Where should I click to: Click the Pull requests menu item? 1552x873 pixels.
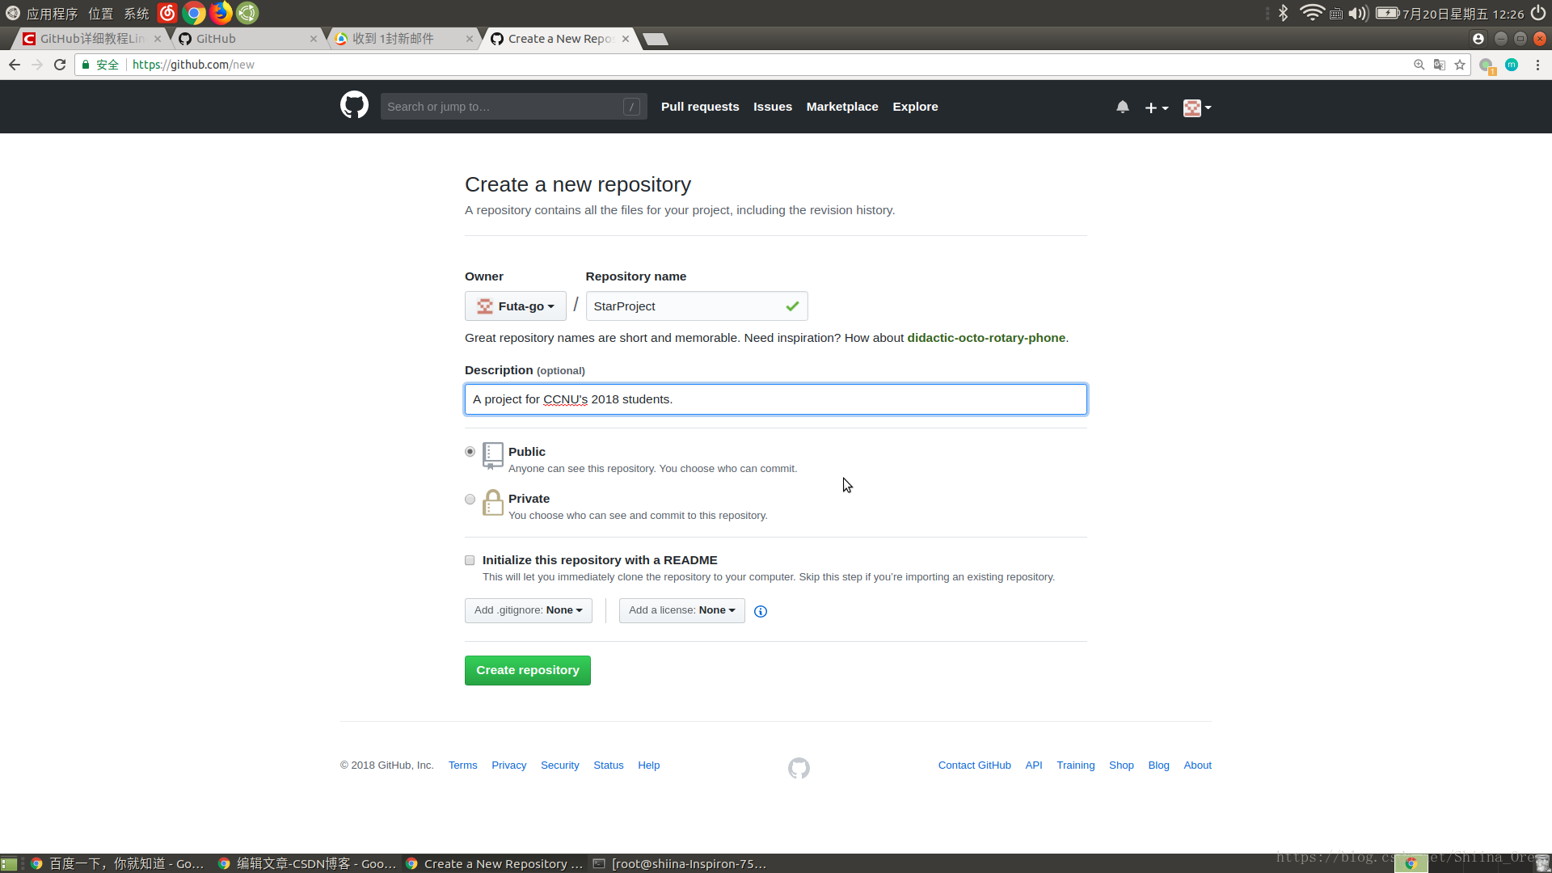pos(699,107)
